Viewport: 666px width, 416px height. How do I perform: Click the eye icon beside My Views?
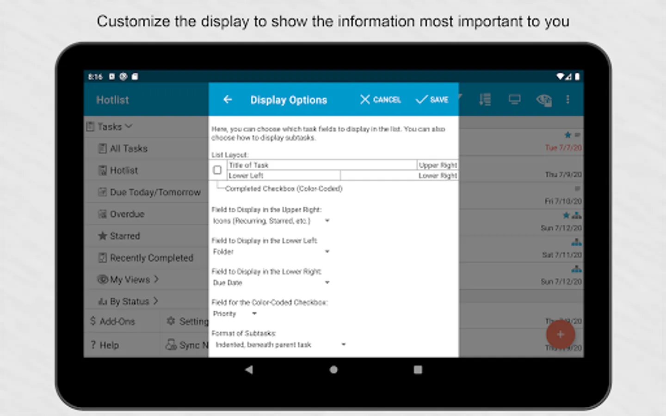(x=102, y=280)
